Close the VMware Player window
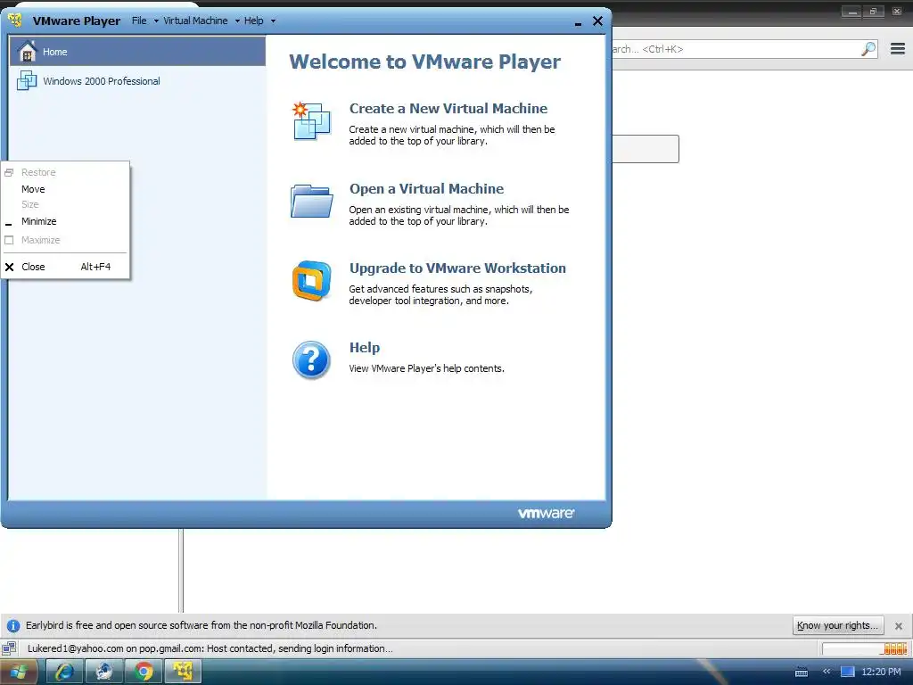The height and width of the screenshot is (685, 913). (x=597, y=21)
